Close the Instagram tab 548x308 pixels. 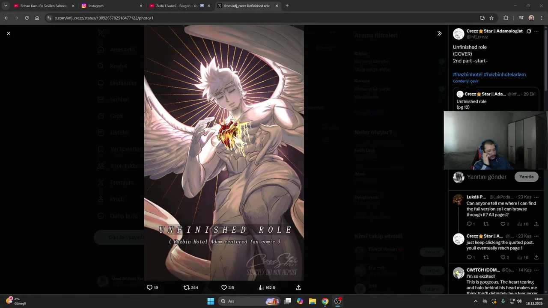point(141,6)
